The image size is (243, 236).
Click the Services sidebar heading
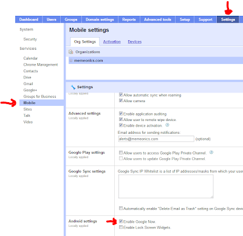click(28, 49)
